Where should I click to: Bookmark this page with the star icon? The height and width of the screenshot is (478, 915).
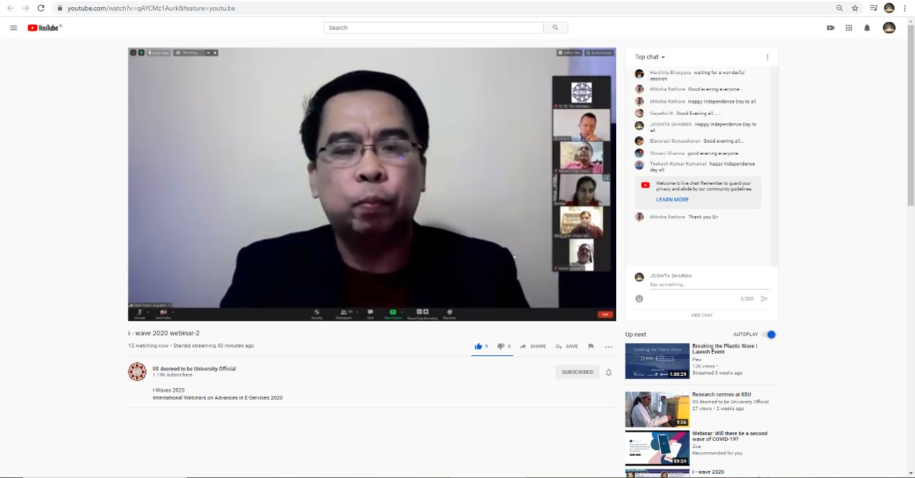click(x=855, y=8)
